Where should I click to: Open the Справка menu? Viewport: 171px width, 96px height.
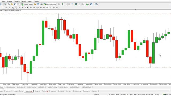(37, 1)
